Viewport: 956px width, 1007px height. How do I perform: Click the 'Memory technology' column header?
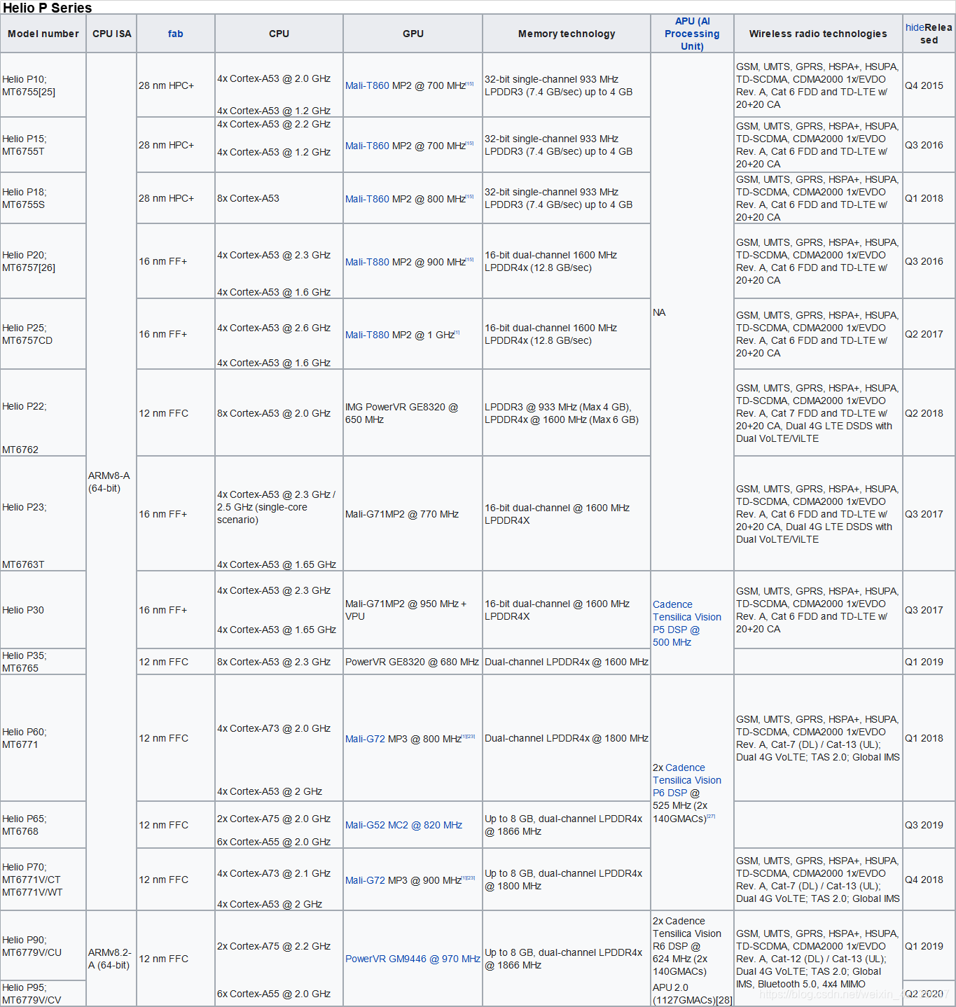567,34
